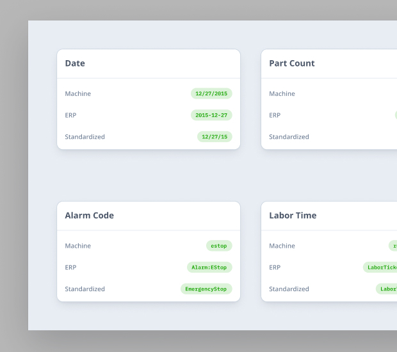The width and height of the screenshot is (397, 352).
Task: Select the 2015-12-27 ERP date badge
Action: pyautogui.click(x=211, y=115)
